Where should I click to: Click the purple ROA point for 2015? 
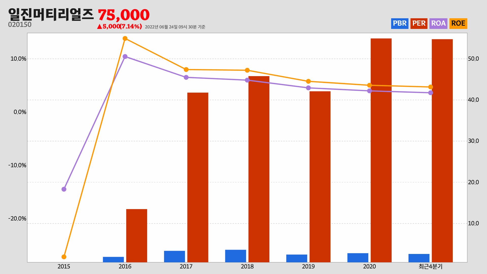(x=64, y=189)
